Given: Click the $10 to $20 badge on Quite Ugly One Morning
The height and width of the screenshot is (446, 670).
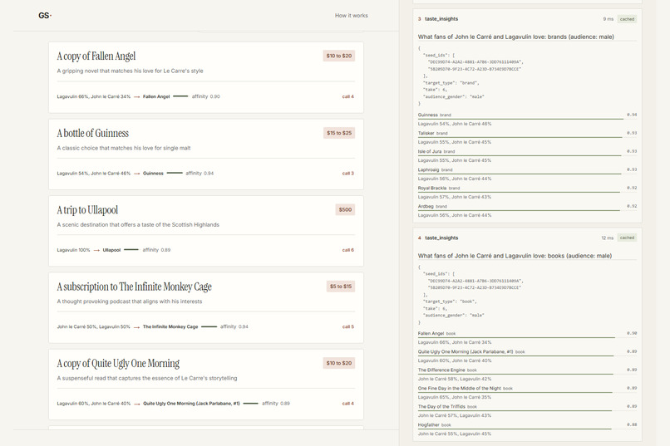Looking at the screenshot, I should pyautogui.click(x=339, y=363).
